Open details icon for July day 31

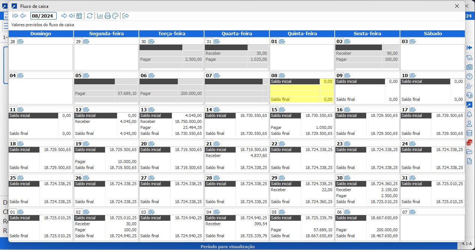pyautogui.click(x=217, y=41)
